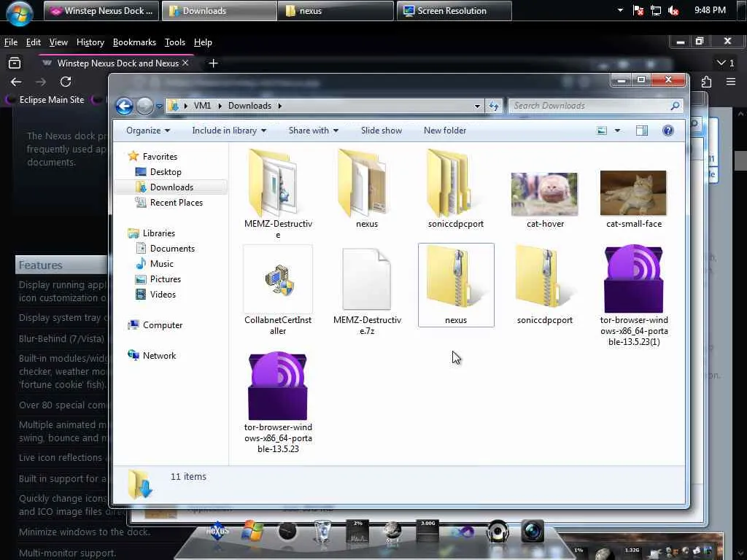
Task: Select Computer in the navigation pane
Action: click(163, 325)
